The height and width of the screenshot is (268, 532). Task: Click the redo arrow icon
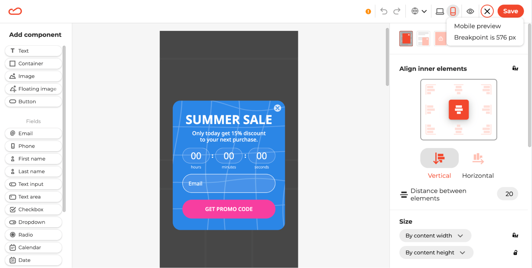click(397, 11)
